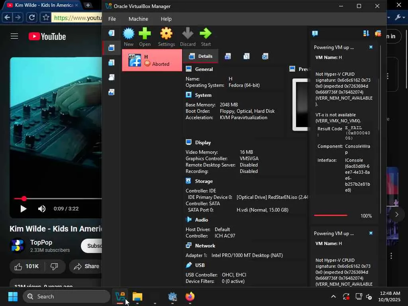This screenshot has height=306, width=408.
Task: Expand the system tray hidden icons chevron
Action: point(333,296)
